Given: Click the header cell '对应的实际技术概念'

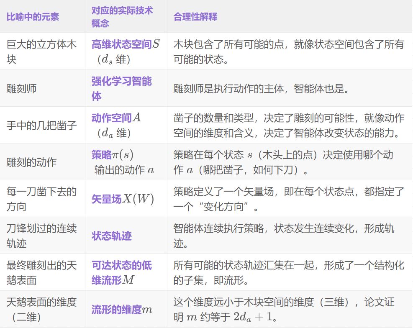Looking at the screenshot, I should point(126,16).
